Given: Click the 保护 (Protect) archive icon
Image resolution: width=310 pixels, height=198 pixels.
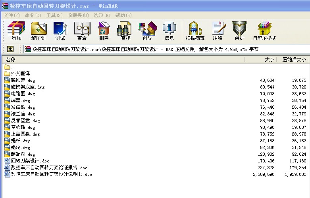Looking at the screenshot, I should pyautogui.click(x=239, y=31).
